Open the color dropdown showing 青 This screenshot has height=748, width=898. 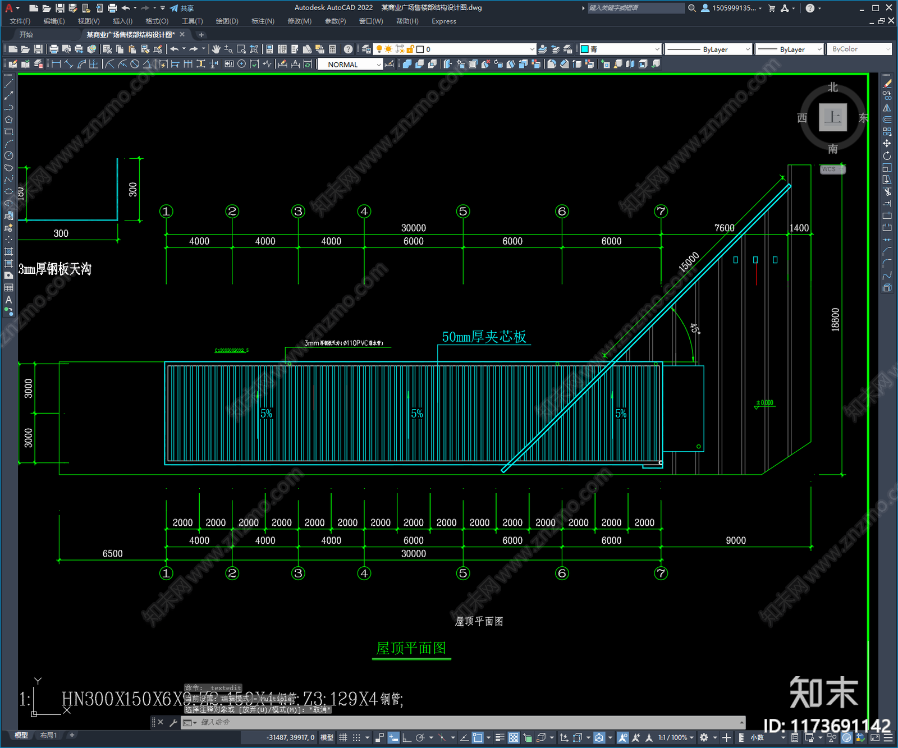point(621,49)
